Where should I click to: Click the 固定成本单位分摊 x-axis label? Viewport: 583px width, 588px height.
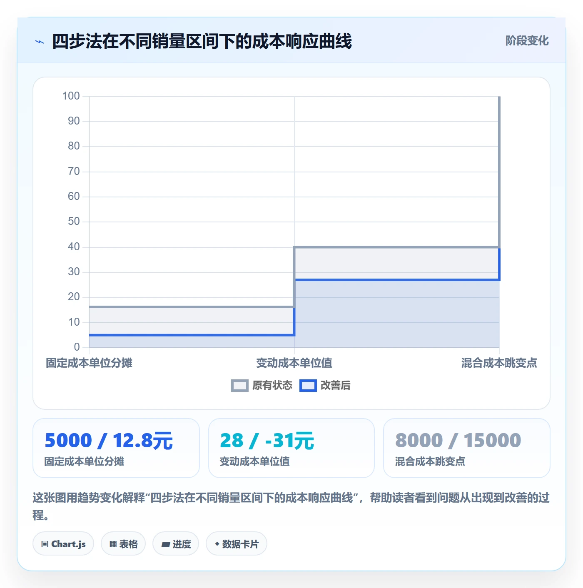pyautogui.click(x=89, y=363)
